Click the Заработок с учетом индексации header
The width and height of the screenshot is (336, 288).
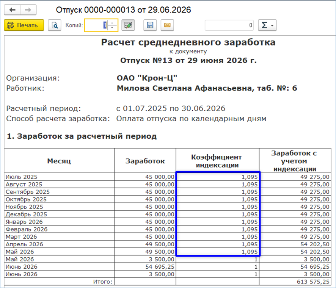tap(295, 161)
